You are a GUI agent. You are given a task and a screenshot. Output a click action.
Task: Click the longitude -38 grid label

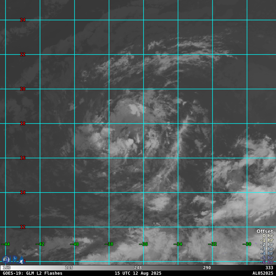[x=109, y=244]
